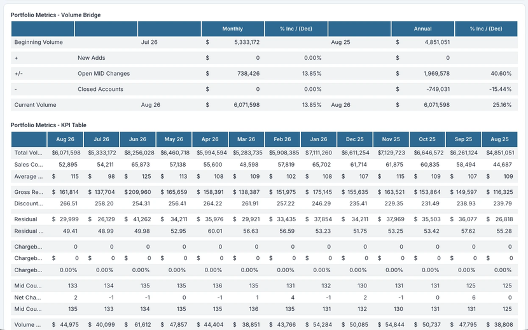The width and height of the screenshot is (528, 330).
Task: Click the Feb 26 KPI column header
Action: [x=282, y=139]
